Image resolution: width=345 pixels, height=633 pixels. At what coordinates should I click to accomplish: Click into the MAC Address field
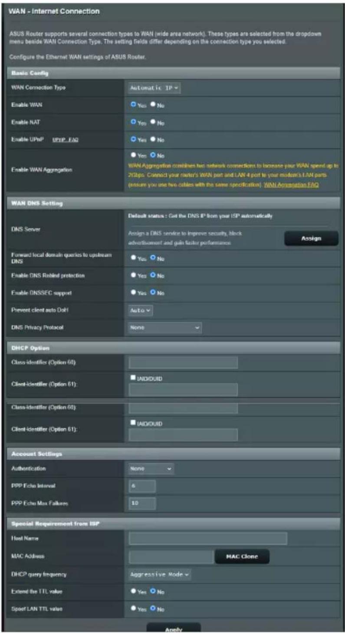click(171, 556)
